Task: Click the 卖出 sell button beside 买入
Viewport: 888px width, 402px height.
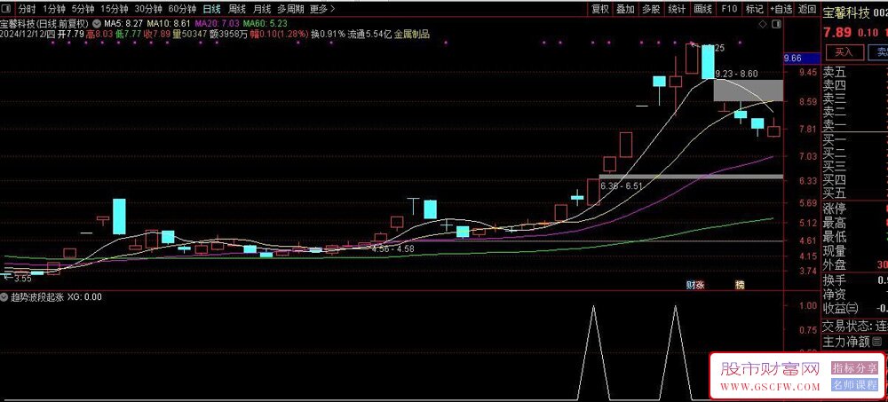Action: click(880, 52)
